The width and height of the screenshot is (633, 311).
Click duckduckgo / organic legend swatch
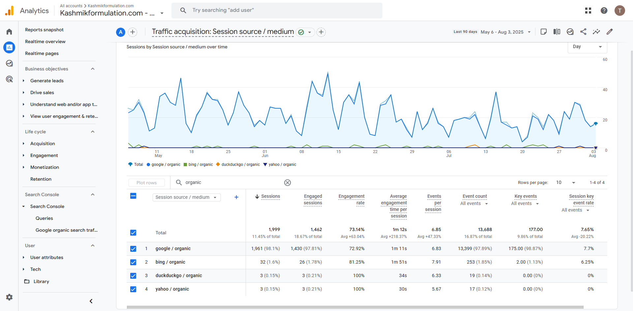(218, 165)
